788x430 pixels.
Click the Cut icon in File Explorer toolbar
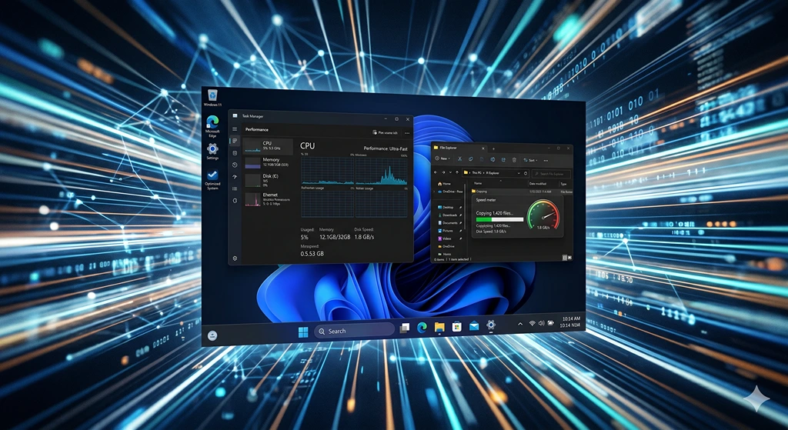pyautogui.click(x=460, y=158)
